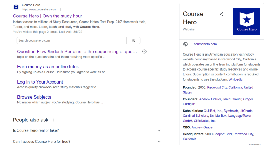Open the Jared Grauer founder link

(232, 99)
